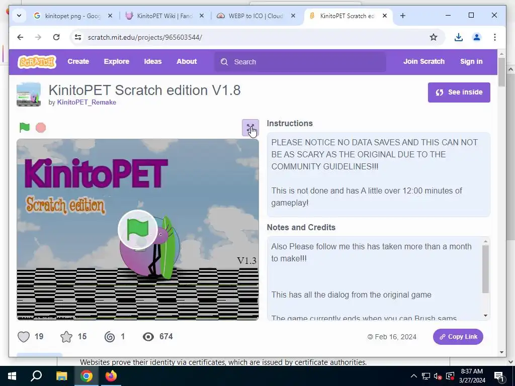Close the WEBP to ICO tab
The width and height of the screenshot is (515, 386).
[x=293, y=16]
